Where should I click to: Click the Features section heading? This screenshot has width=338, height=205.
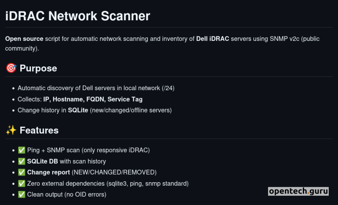39,130
